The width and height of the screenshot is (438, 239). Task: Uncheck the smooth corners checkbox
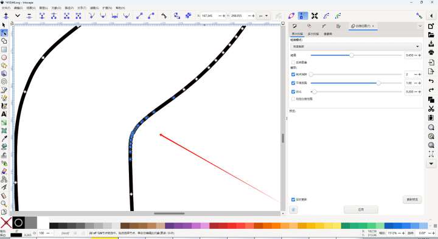[x=293, y=83]
